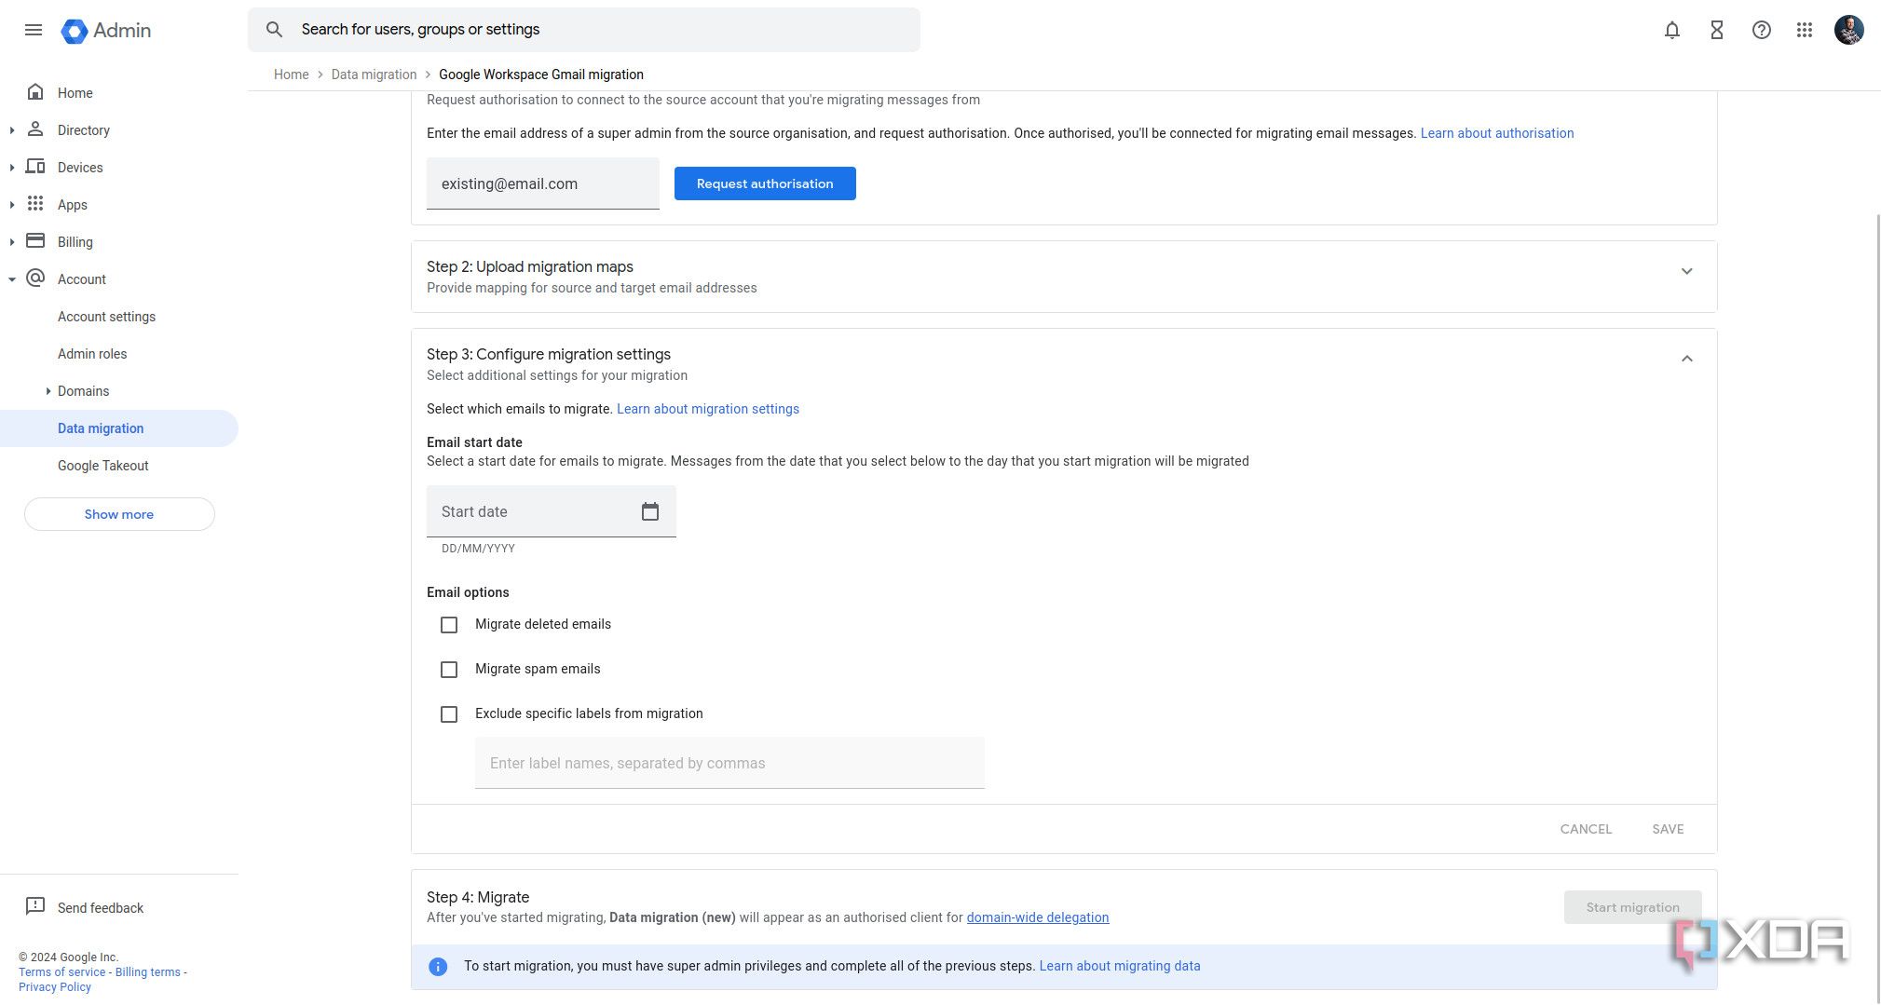Click the search magnifier icon
The width and height of the screenshot is (1881, 1005).
point(274,30)
